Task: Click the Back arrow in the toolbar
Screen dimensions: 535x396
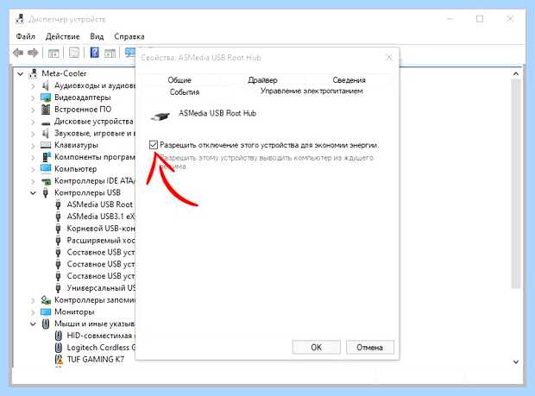Action: pyautogui.click(x=18, y=53)
